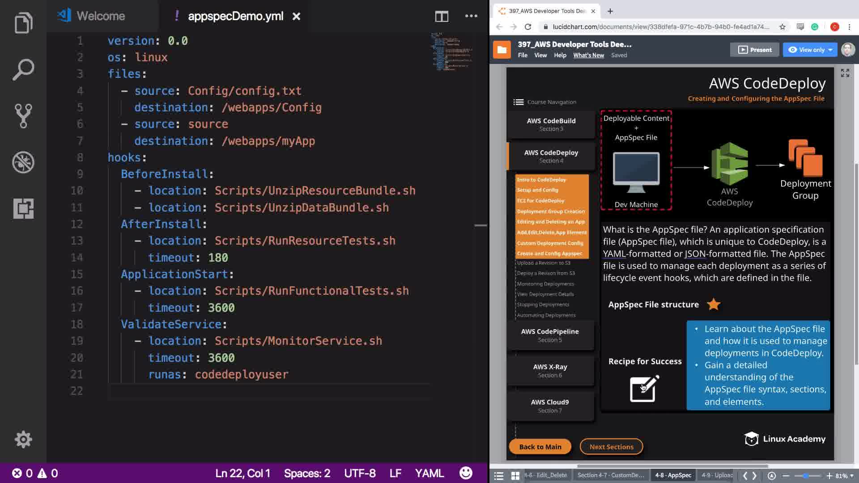Viewport: 859px width, 483px height.
Task: Toggle the page grid view icon
Action: pyautogui.click(x=515, y=475)
